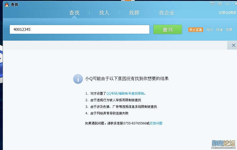Click the 机票 quick search link
This screenshot has width=237, height=150.
click(229, 30)
